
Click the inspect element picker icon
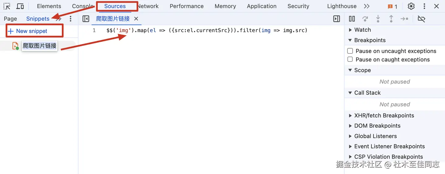pyautogui.click(x=7, y=6)
